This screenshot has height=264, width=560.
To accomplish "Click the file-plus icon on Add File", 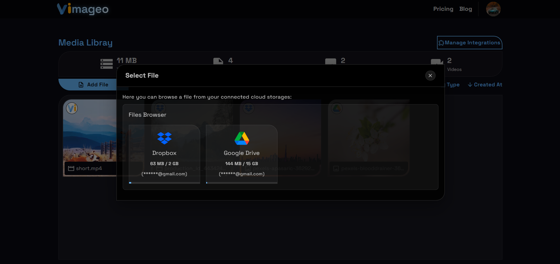I will pyautogui.click(x=81, y=85).
